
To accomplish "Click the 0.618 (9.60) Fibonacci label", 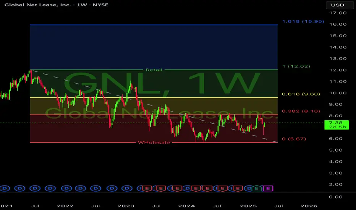I will [301, 94].
